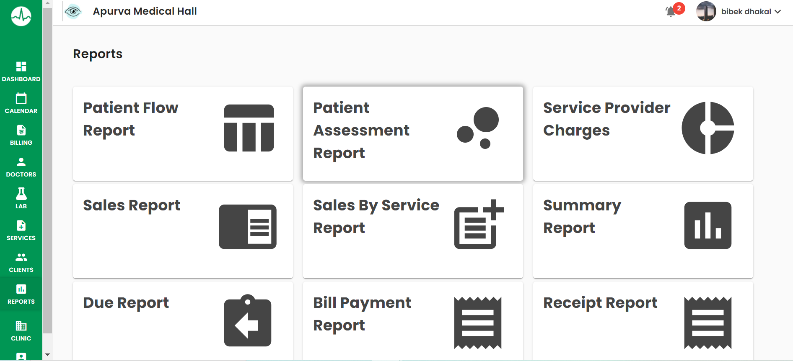Open the Patient Flow Report card

tap(183, 133)
